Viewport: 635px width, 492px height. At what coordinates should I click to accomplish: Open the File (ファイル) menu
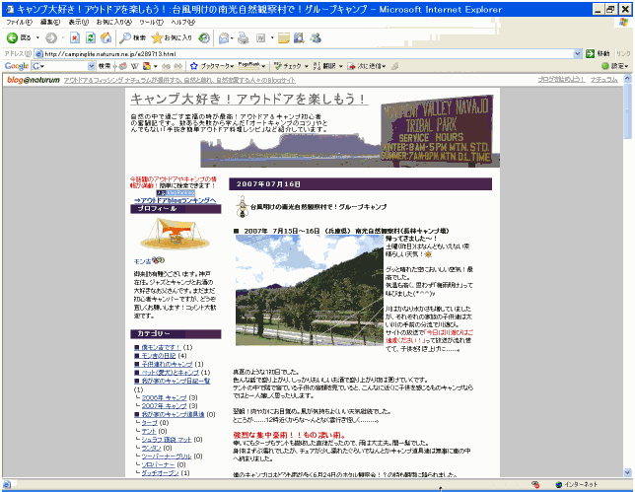(19, 23)
